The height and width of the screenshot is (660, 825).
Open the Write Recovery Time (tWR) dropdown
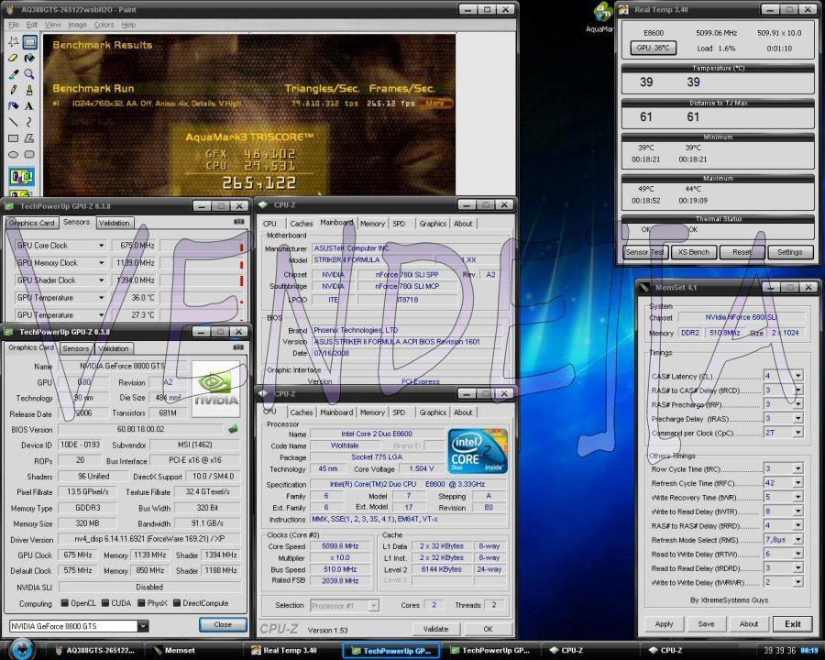[x=798, y=497]
